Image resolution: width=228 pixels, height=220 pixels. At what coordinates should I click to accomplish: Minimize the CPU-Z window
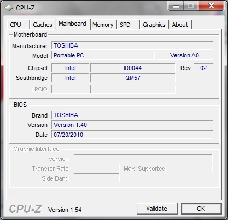(176, 6)
